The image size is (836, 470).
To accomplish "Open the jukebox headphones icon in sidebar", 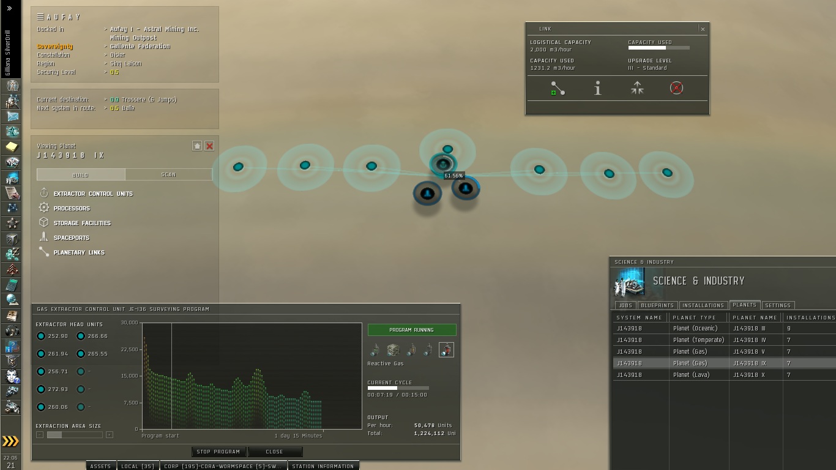I will point(12,330).
